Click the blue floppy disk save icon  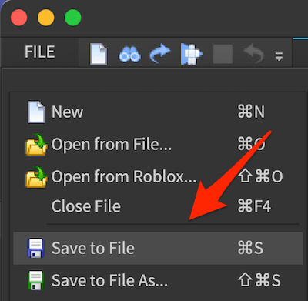35,248
